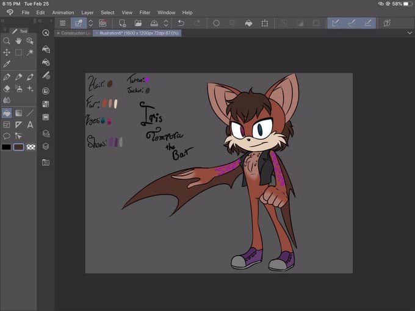Select the Auto select magic wand tool
Viewport: 415px width, 311px height.
coord(30,52)
